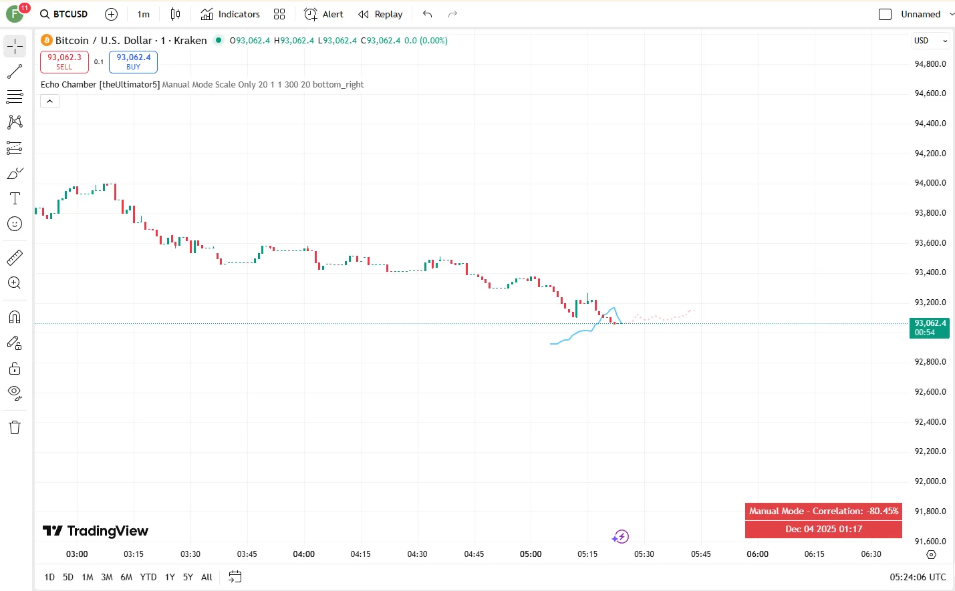Open the Fibonacci retracement tools
Screen dimensions: 955x591
pyautogui.click(x=15, y=97)
